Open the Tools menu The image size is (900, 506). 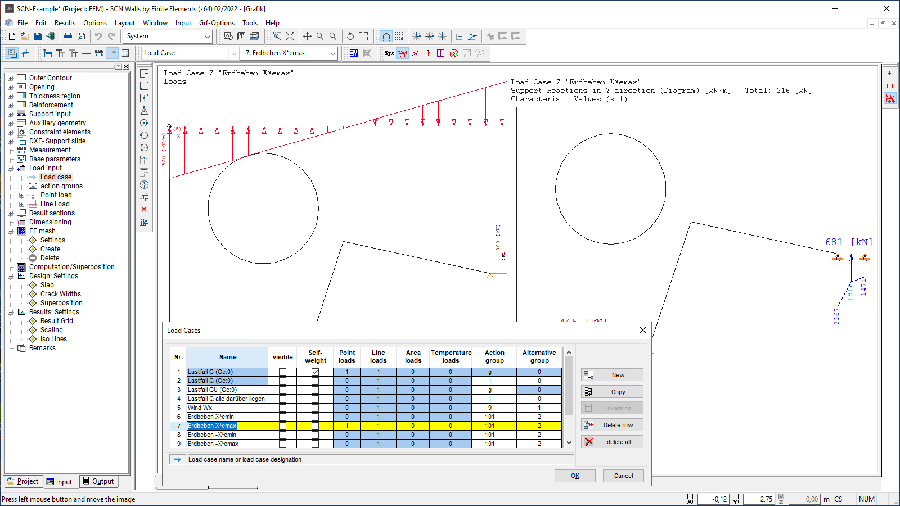[x=250, y=23]
